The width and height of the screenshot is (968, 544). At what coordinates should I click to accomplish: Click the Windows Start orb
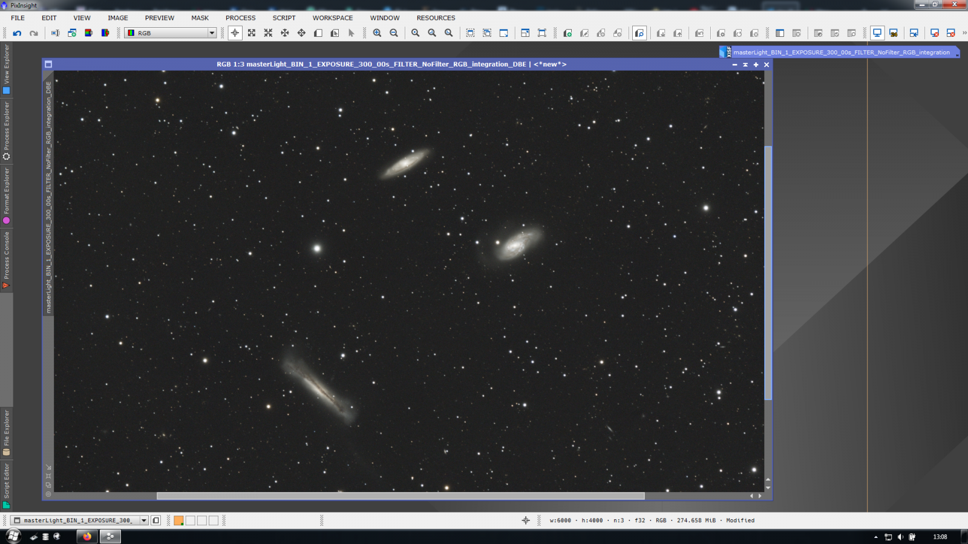13,536
